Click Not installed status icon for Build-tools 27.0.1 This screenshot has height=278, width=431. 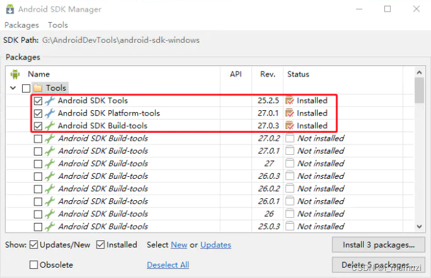point(290,151)
